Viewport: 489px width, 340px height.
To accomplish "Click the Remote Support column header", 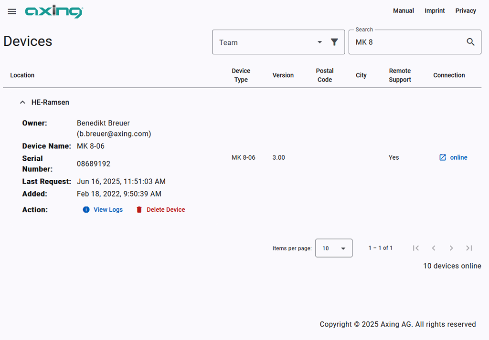I will 400,75.
